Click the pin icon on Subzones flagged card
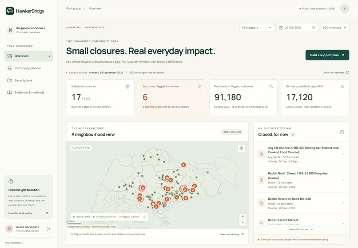The width and height of the screenshot is (358, 248). (x=199, y=86)
